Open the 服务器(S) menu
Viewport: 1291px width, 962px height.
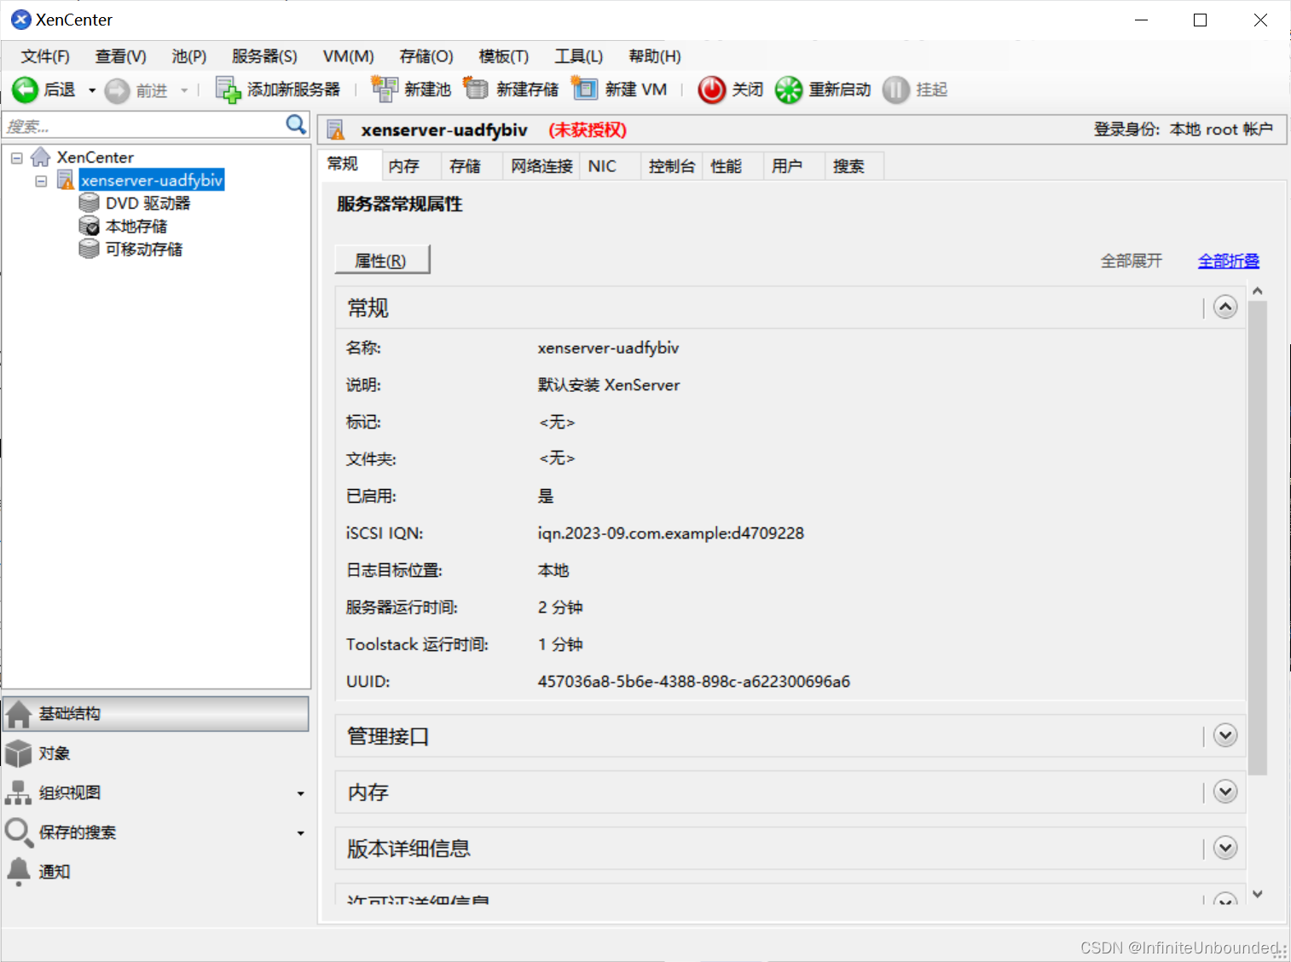click(264, 56)
